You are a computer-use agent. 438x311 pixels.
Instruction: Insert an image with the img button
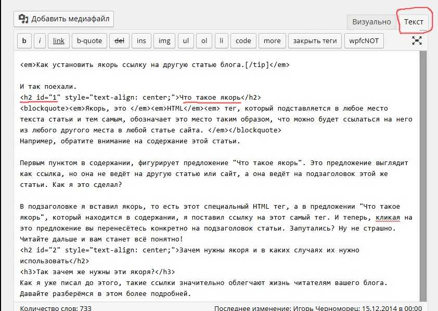pyautogui.click(x=164, y=40)
